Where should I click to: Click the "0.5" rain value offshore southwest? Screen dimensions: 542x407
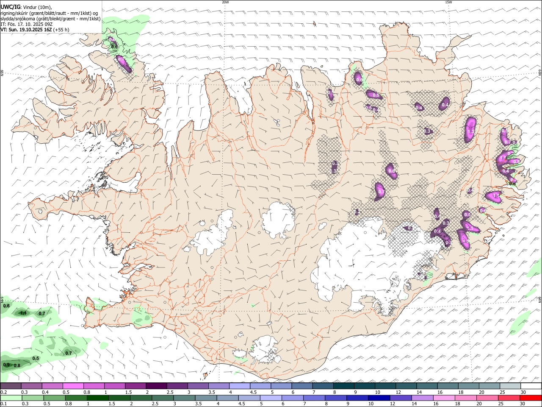tap(36, 358)
